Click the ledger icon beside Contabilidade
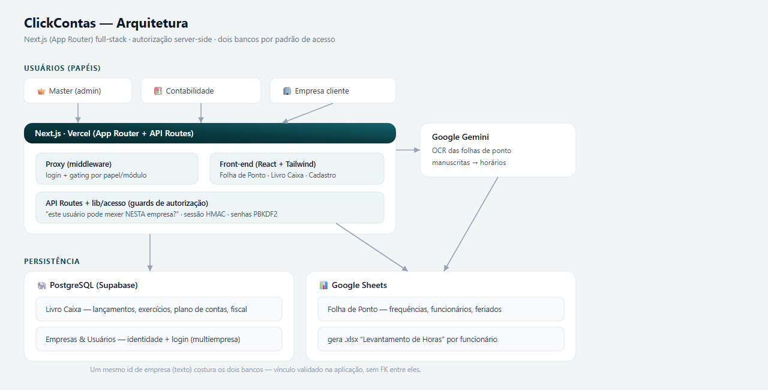 (158, 91)
